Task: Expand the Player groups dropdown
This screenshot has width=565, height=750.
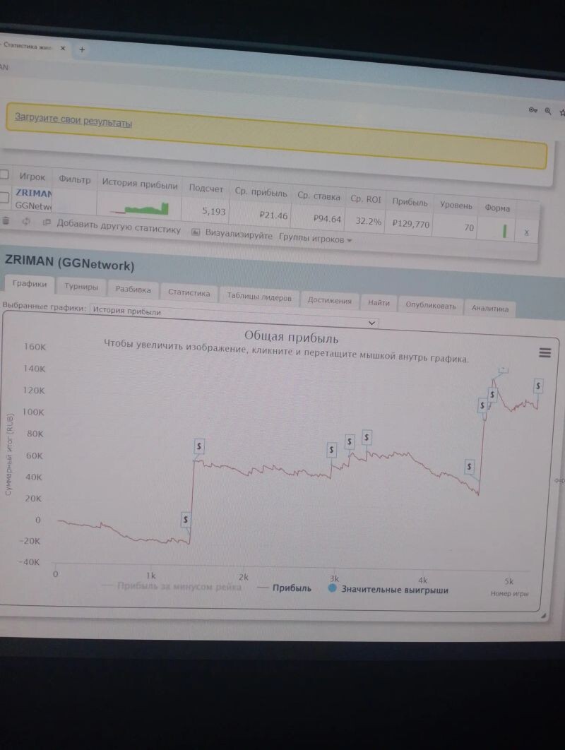Action: pyautogui.click(x=315, y=239)
